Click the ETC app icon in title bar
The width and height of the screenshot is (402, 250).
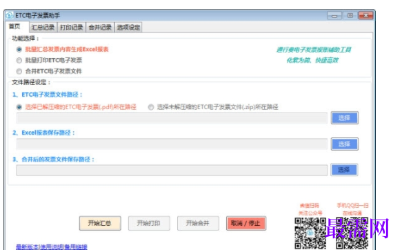click(10, 15)
